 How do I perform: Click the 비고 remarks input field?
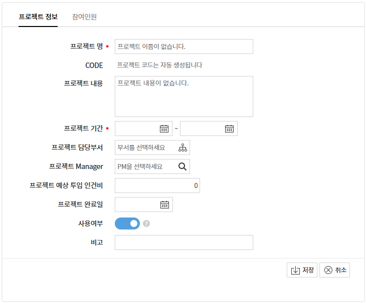pyautogui.click(x=184, y=242)
